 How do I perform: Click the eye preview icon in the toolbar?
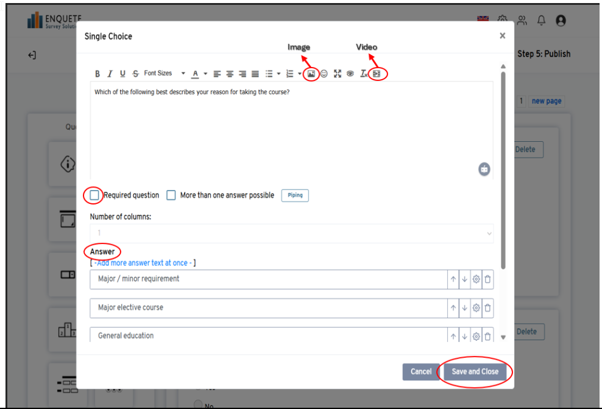click(350, 74)
